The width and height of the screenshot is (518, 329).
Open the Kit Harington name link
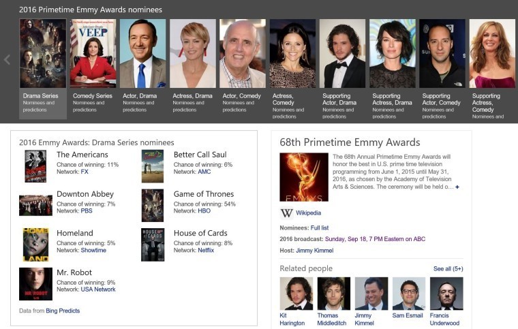pos(292,319)
